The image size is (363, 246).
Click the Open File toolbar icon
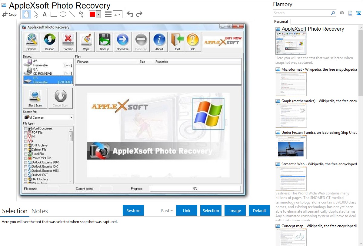pos(123,42)
